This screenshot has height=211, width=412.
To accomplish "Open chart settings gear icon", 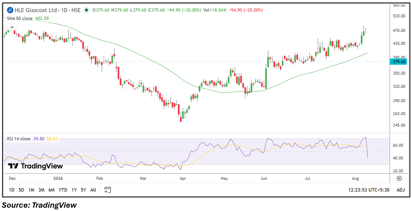I will (x=399, y=179).
